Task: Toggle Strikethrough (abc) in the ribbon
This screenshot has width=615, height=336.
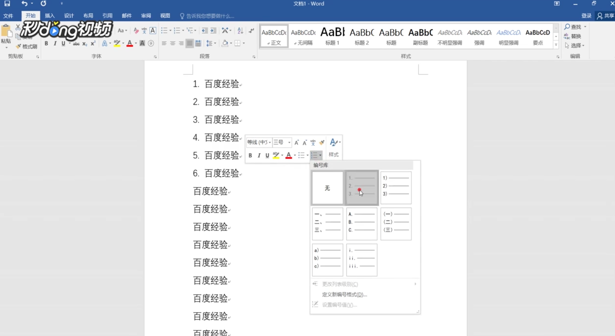Action: coord(76,43)
